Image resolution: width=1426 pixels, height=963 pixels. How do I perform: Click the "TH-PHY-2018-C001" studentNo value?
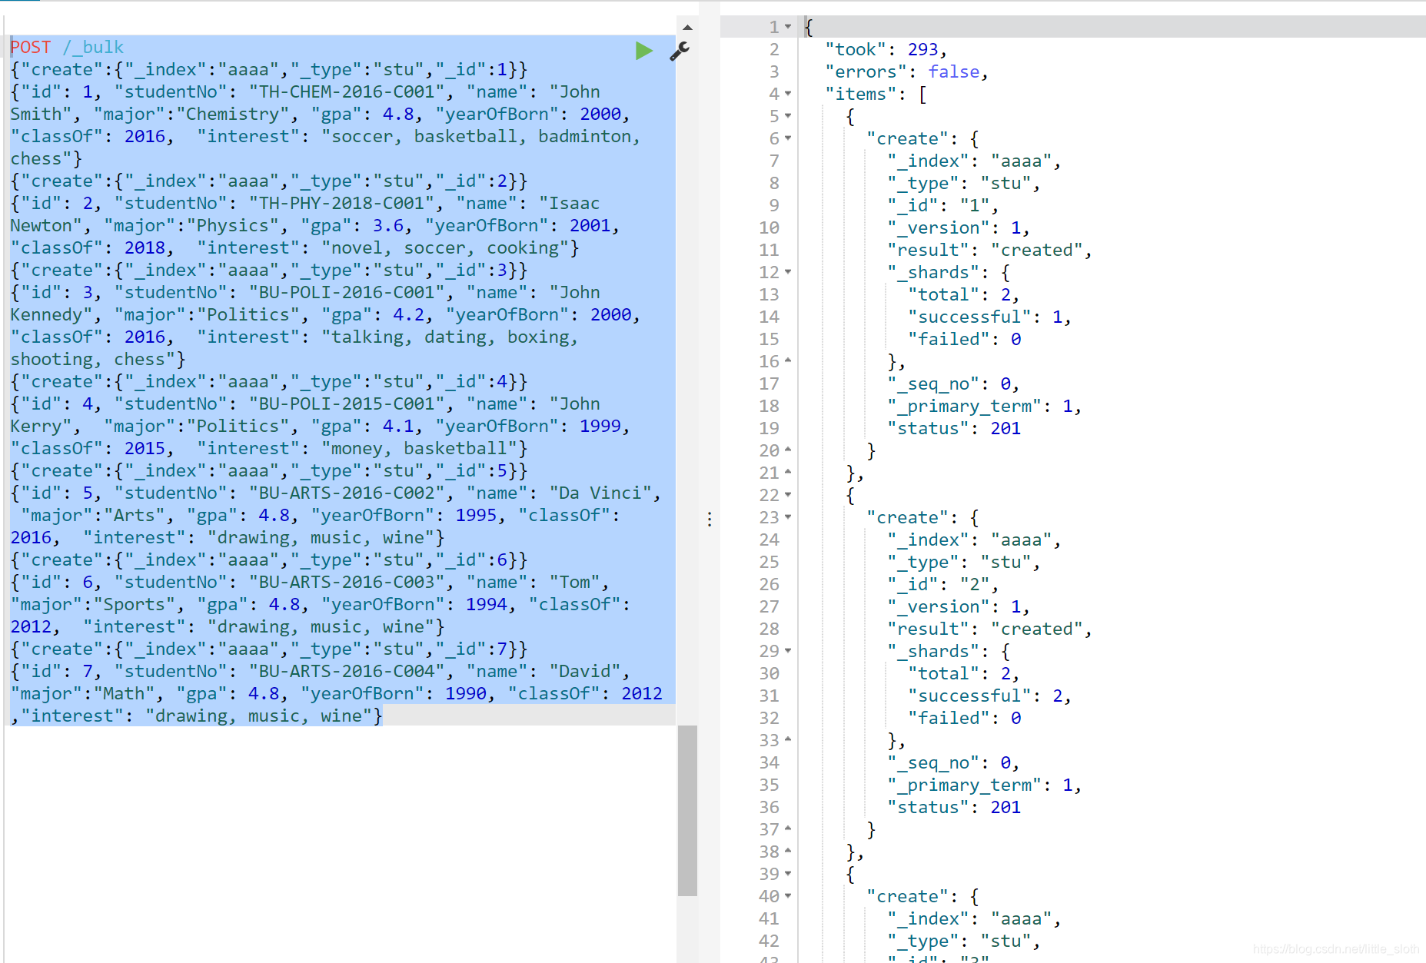tap(346, 203)
